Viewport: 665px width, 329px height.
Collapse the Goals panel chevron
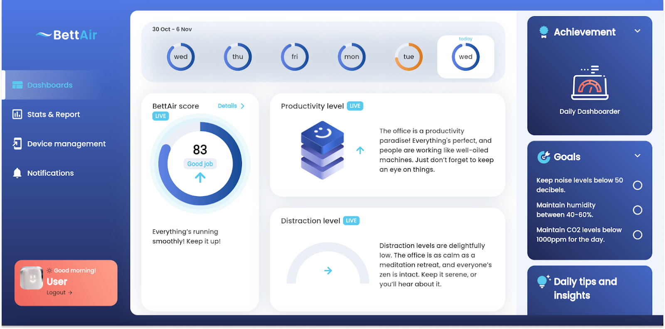[x=638, y=156]
